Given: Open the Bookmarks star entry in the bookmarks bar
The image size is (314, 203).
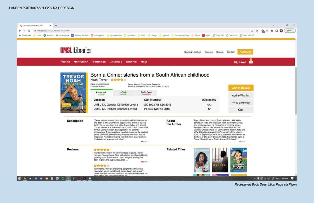Looking at the screenshot, I should tap(25, 35).
